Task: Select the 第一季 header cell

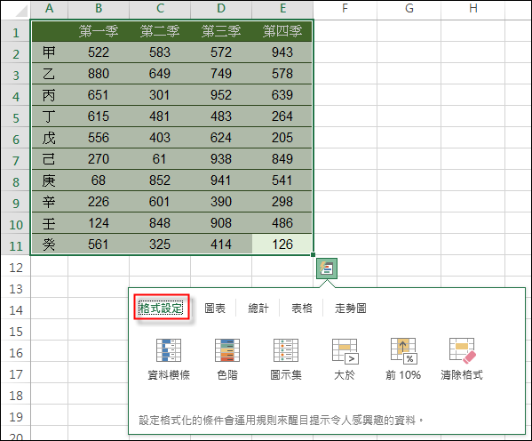Action: point(99,31)
